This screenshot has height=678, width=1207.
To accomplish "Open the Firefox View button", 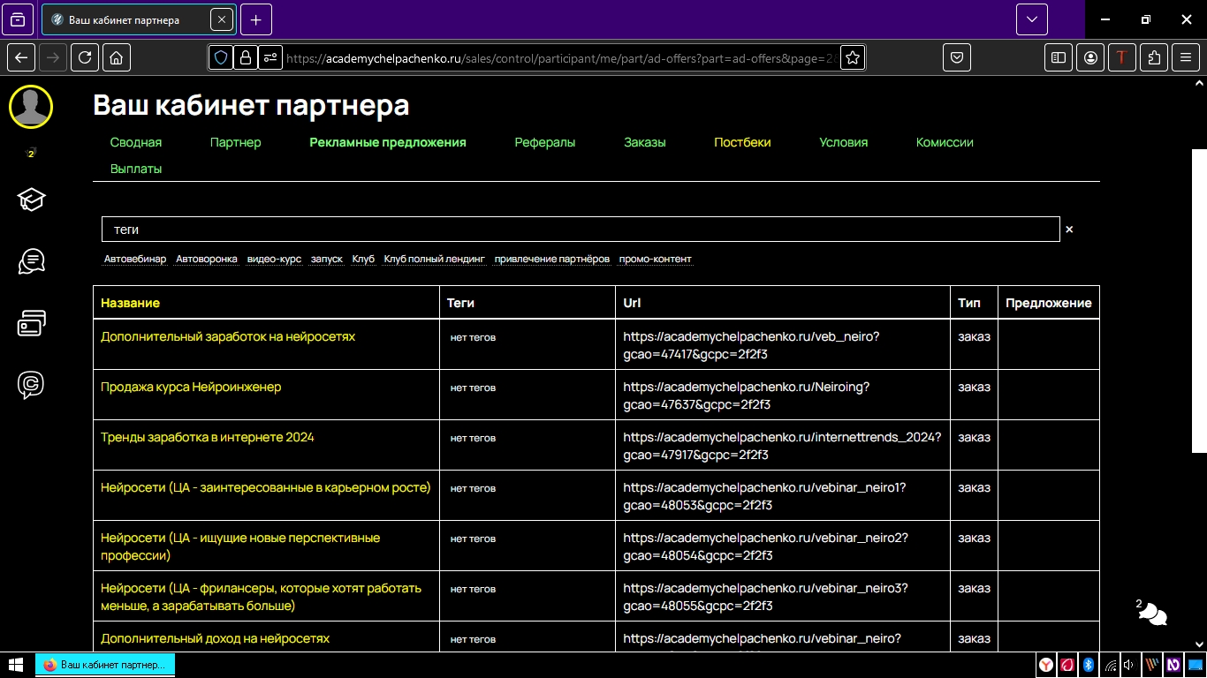I will [x=19, y=19].
